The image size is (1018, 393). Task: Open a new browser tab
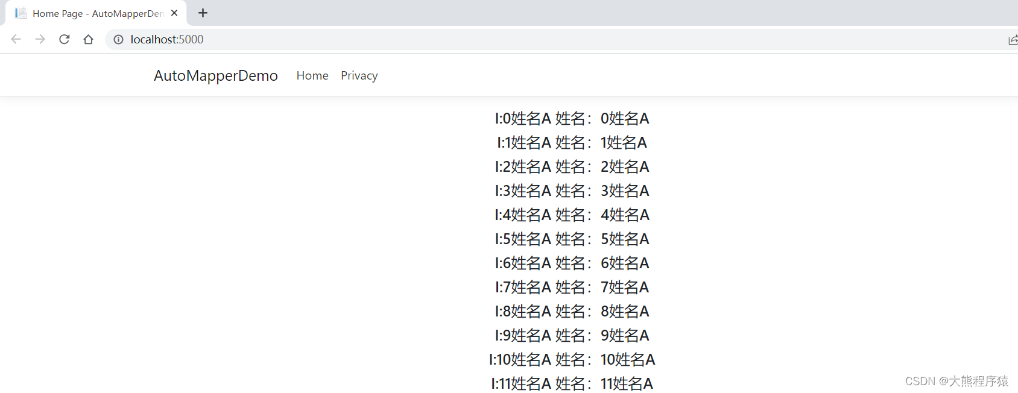203,13
